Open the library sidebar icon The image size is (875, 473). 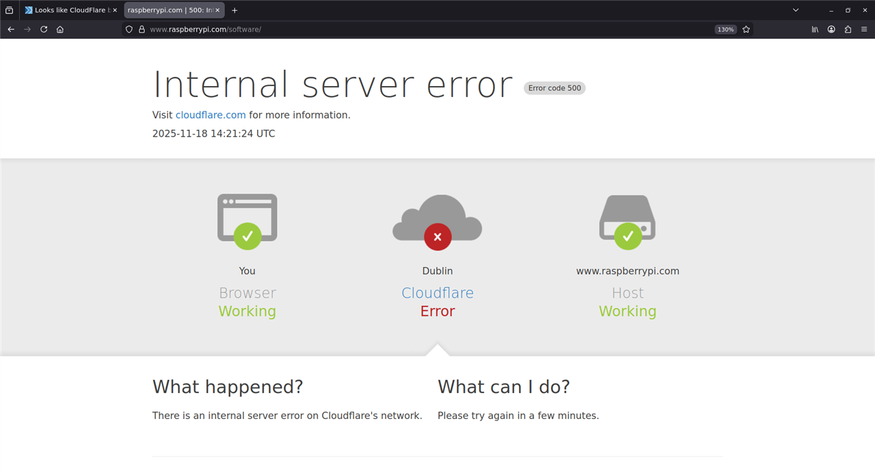click(x=815, y=29)
